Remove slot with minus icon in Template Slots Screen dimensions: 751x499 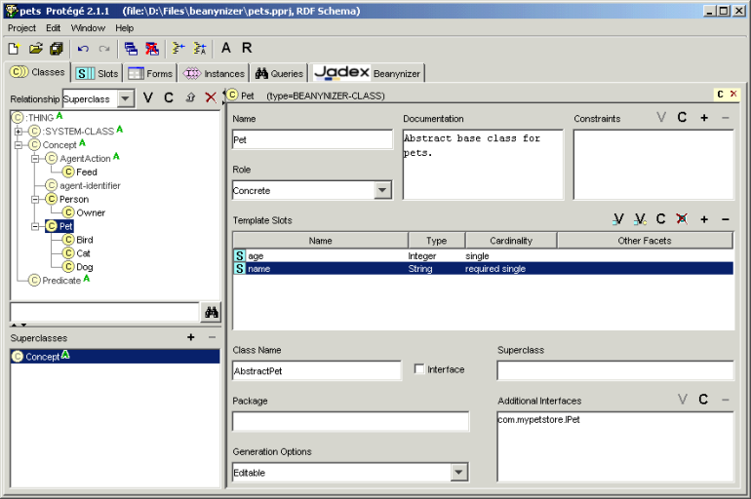(725, 219)
